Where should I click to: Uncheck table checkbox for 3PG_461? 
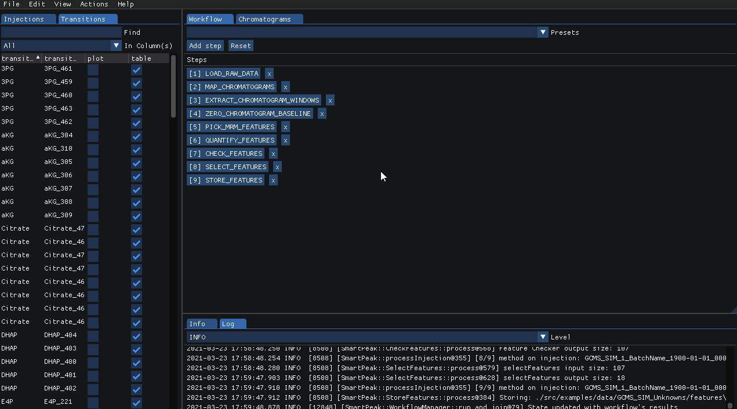tap(136, 69)
